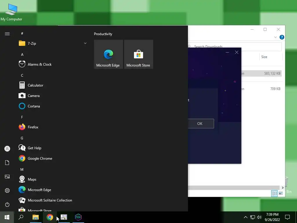Expand the Explorer ribbon chevron
Screen dimensions: 297x223
[x=276, y=37]
